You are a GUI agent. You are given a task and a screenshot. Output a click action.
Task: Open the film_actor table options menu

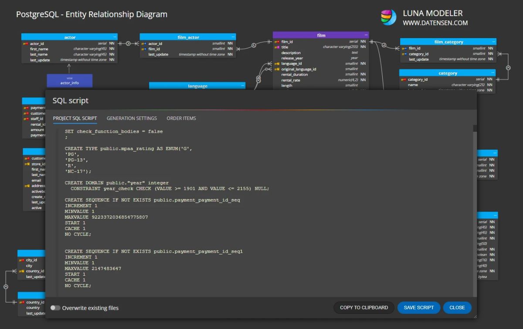point(234,37)
